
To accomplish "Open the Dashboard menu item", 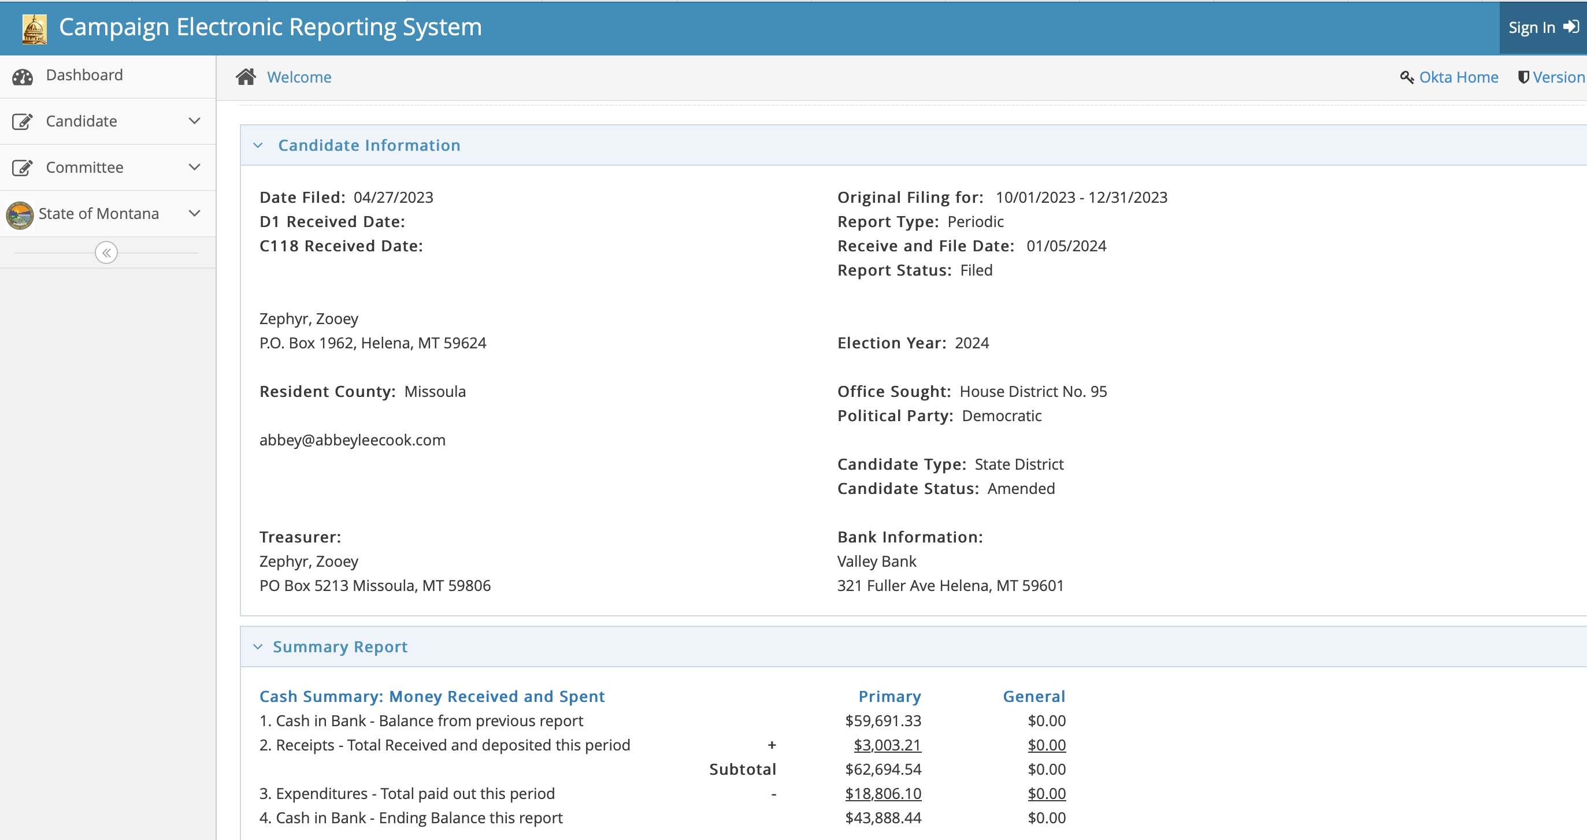I will [x=84, y=75].
